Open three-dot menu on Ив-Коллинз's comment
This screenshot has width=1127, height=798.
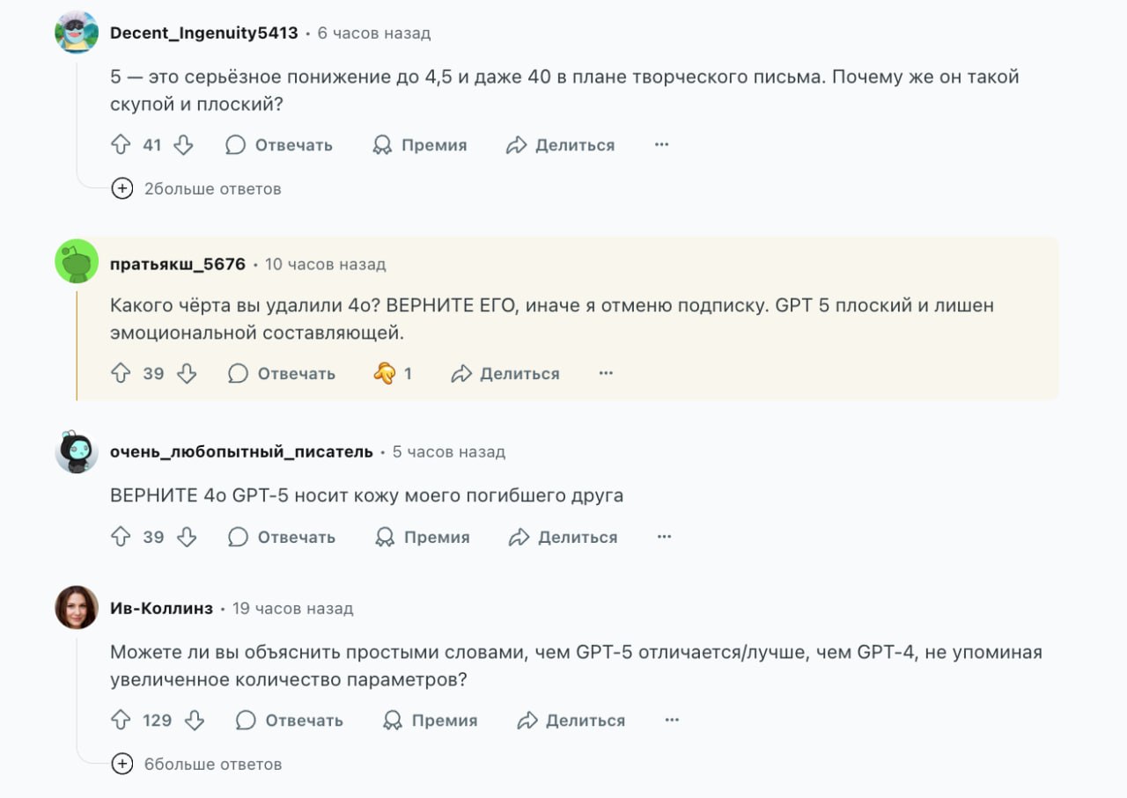pos(672,721)
